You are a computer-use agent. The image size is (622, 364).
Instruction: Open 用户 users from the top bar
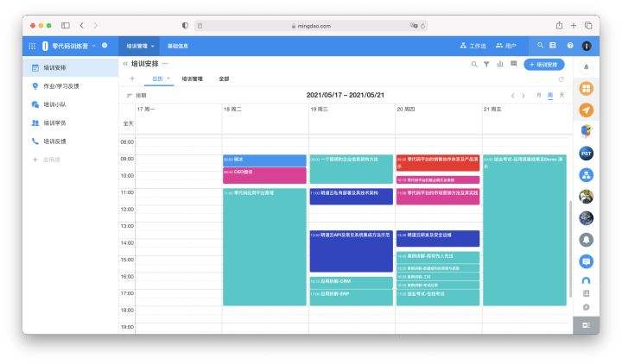click(506, 46)
